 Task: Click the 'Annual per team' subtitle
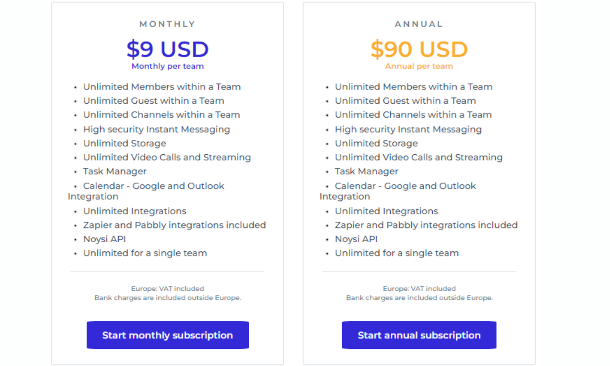419,66
